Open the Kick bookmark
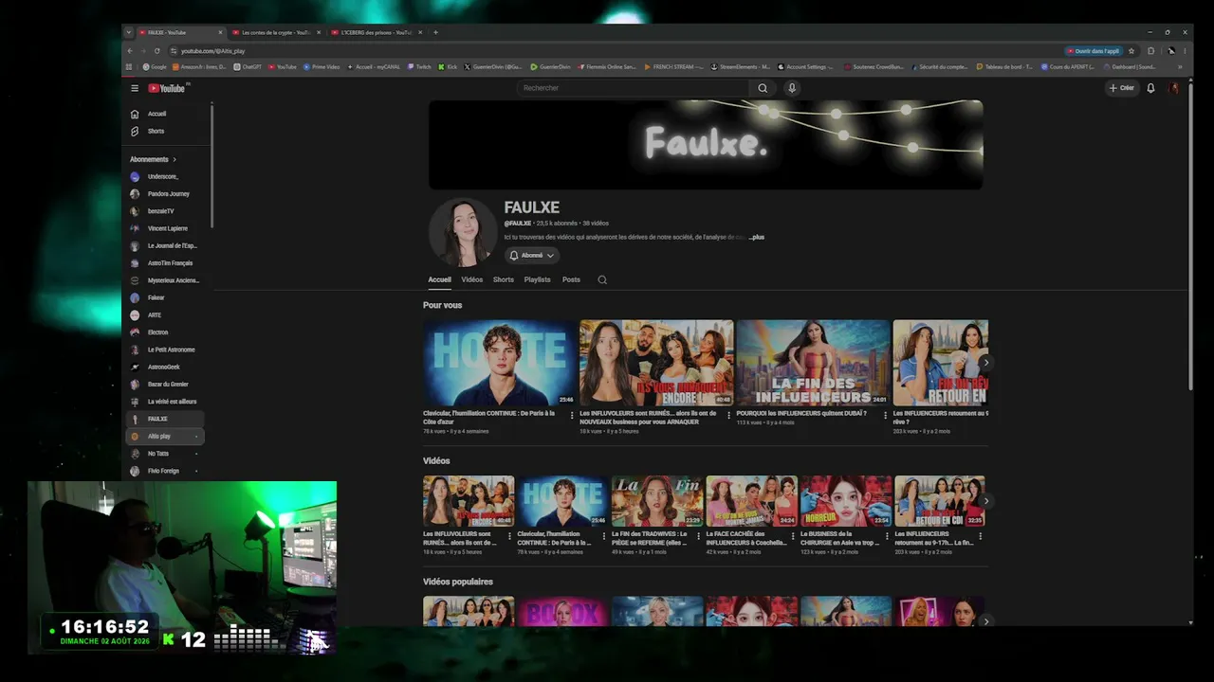 (448, 67)
